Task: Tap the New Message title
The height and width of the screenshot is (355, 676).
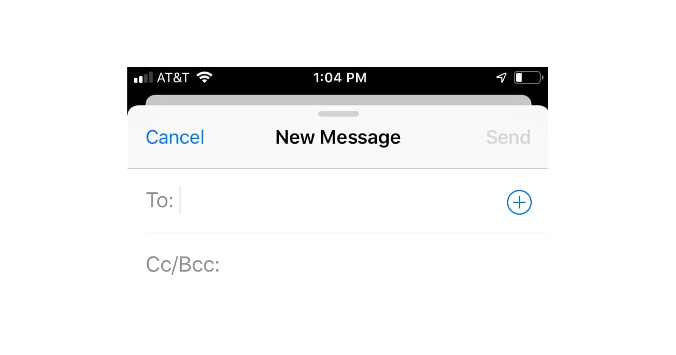Action: tap(338, 137)
